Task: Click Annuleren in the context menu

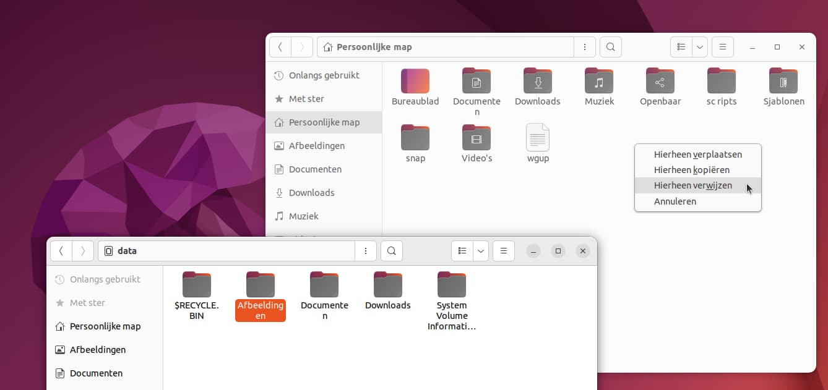Action: point(675,201)
